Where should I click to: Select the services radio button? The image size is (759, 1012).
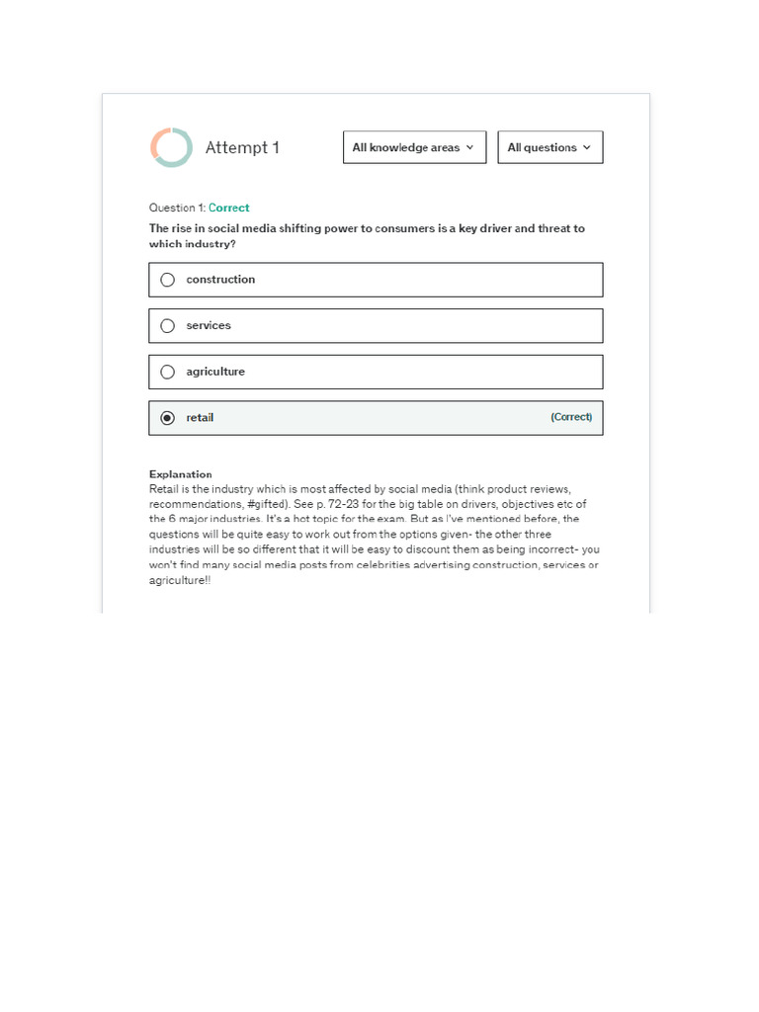[x=167, y=326]
